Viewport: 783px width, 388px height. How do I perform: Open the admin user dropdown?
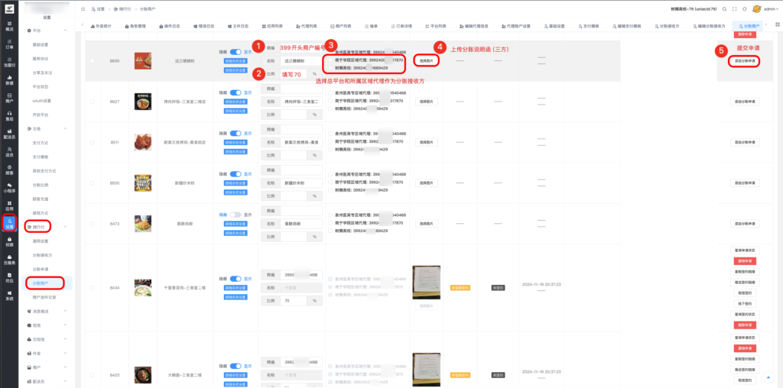point(771,9)
